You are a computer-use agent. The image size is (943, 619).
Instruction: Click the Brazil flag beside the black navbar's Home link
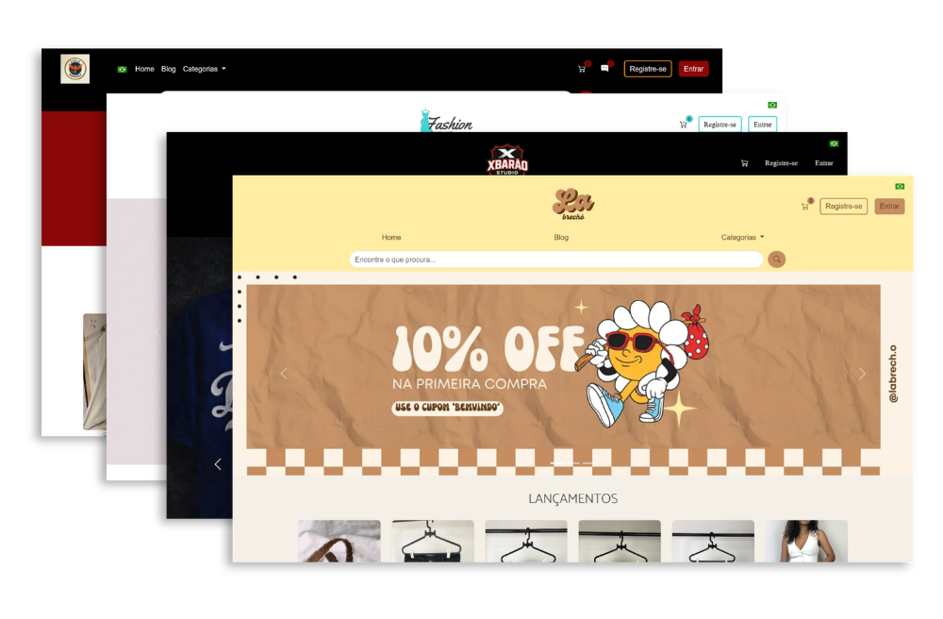(x=122, y=69)
